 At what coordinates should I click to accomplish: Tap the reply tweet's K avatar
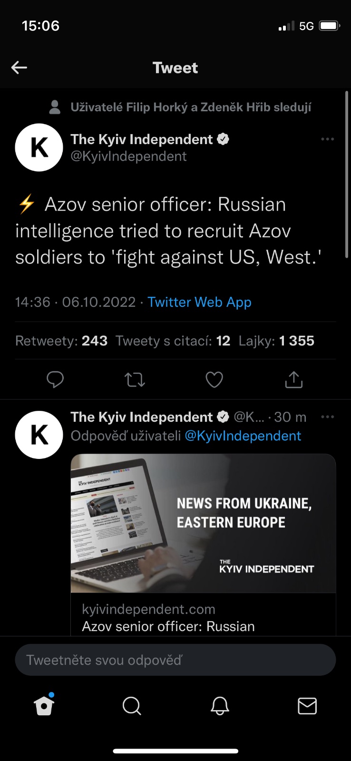coord(39,435)
